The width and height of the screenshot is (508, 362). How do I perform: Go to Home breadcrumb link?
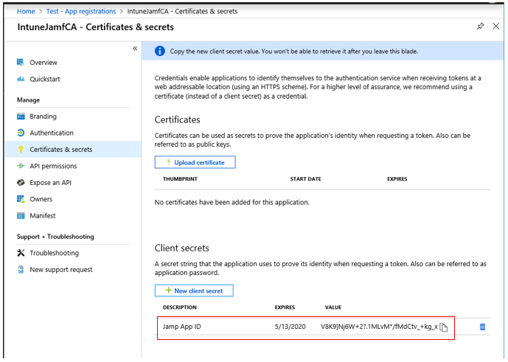tap(26, 11)
